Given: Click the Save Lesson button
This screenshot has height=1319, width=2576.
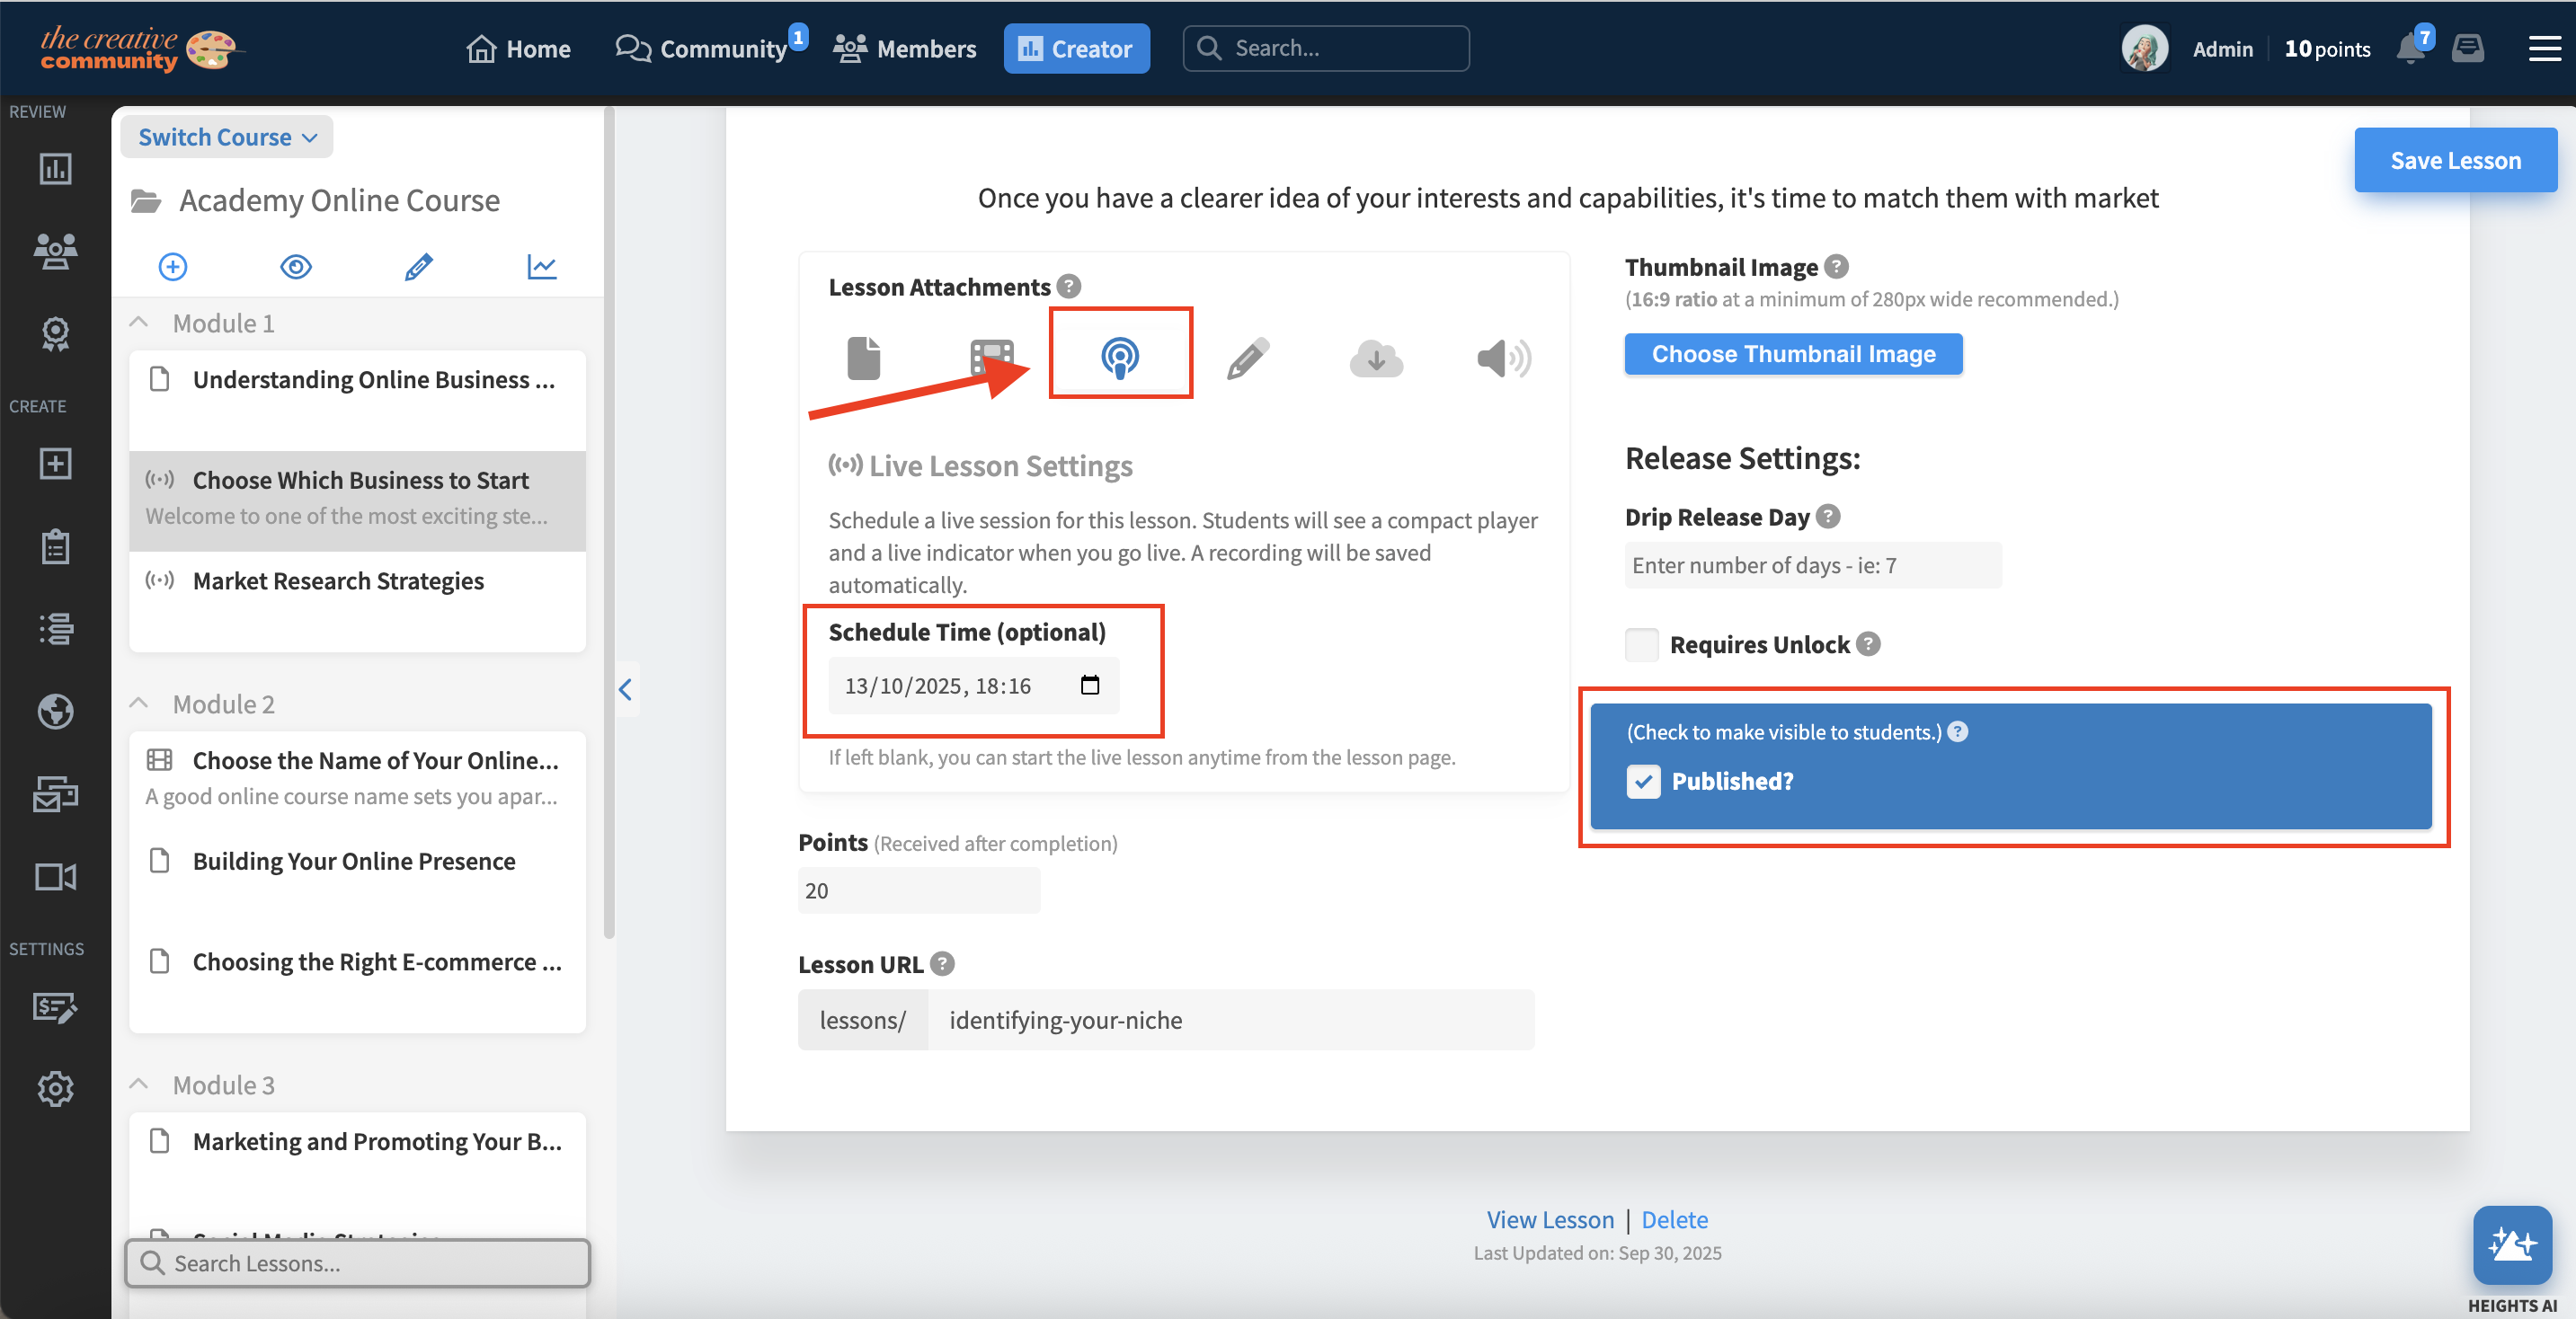Looking at the screenshot, I should click(x=2455, y=160).
